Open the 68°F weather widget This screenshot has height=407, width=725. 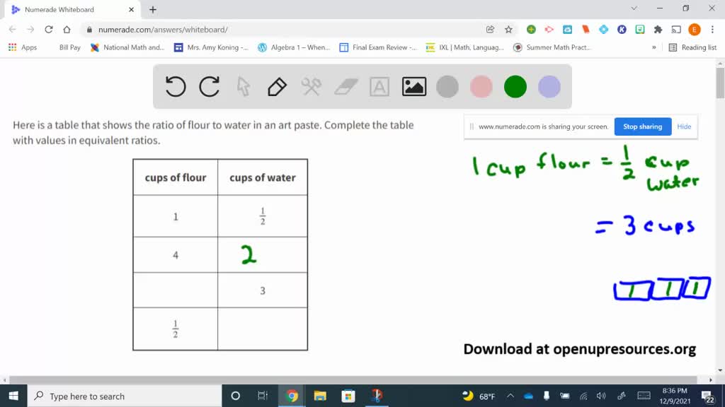[x=479, y=396]
